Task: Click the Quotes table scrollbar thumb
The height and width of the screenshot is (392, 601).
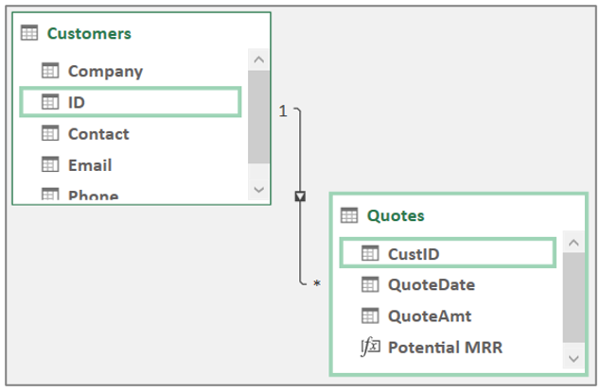Action: point(574,298)
